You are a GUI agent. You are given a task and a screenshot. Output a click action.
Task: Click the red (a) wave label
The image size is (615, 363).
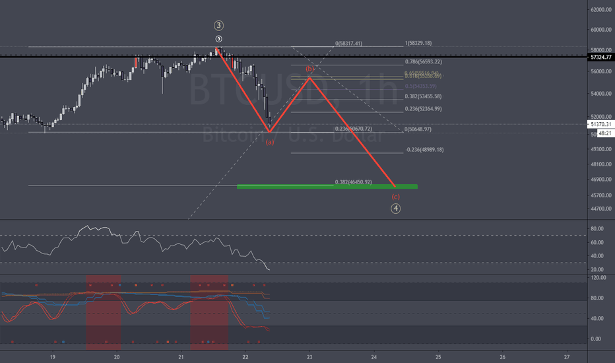270,142
